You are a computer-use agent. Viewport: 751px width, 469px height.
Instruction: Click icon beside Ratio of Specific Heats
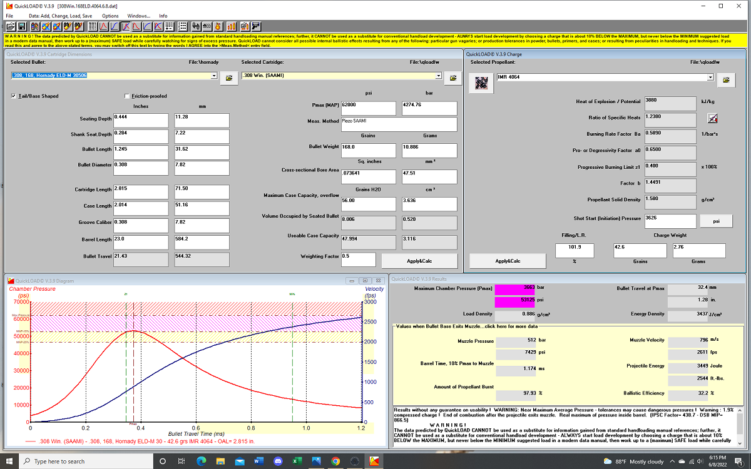713,118
